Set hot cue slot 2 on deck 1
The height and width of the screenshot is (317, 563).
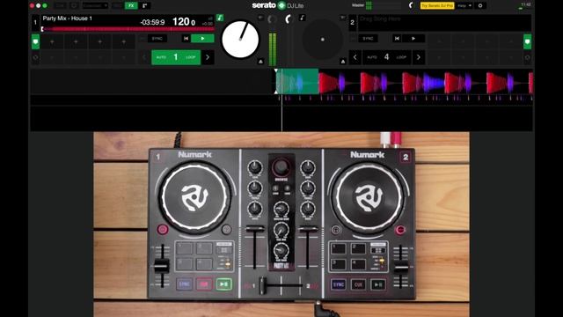(x=76, y=42)
